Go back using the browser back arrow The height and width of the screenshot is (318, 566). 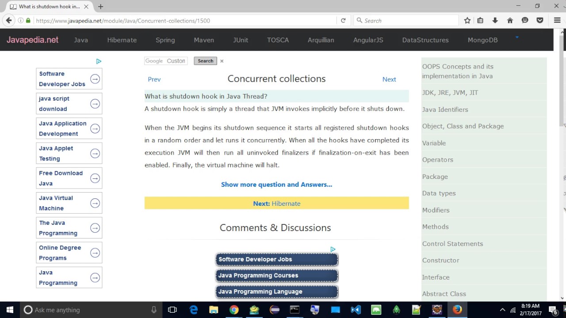pos(9,20)
